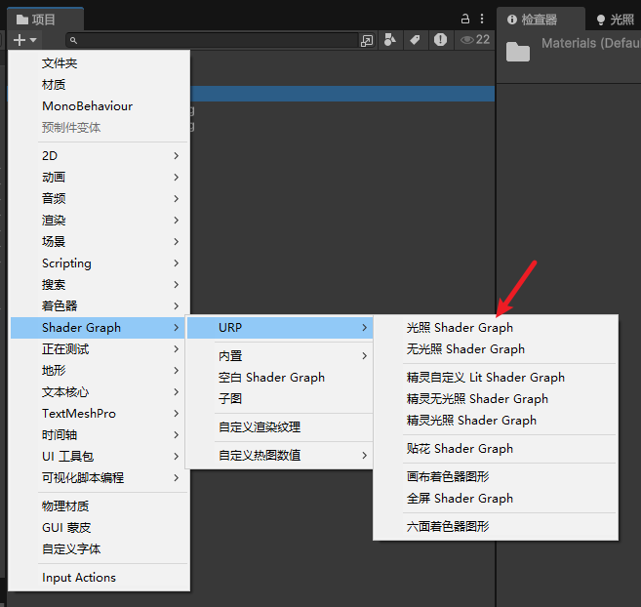The image size is (641, 607).
Task: Expand the Scripting submenu
Action: pyautogui.click(x=99, y=263)
